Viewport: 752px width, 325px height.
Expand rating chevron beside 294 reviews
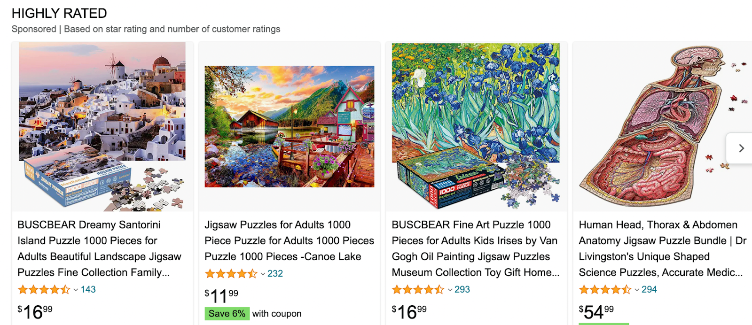tap(637, 290)
